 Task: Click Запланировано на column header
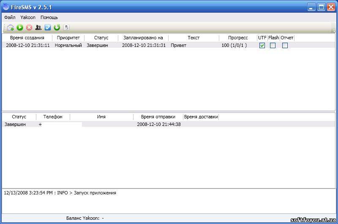point(143,38)
